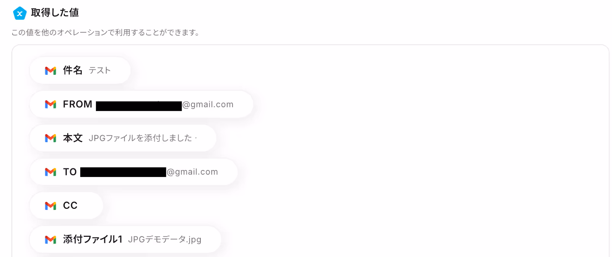Click the 取得した値 heading
612x257 pixels.
pos(55,13)
